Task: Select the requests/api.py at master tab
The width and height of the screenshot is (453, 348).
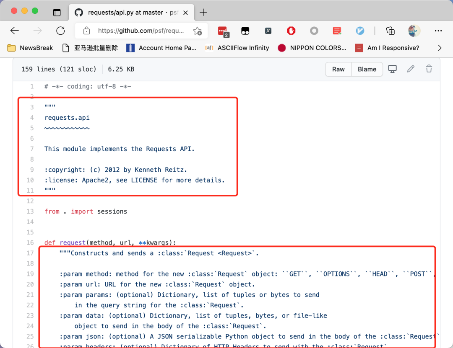Action: click(132, 13)
